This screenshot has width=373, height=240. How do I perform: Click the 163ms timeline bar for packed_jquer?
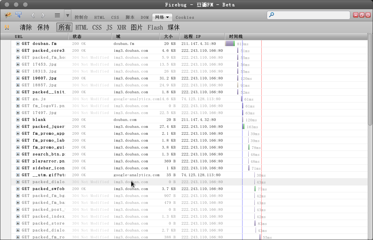pos(243,126)
